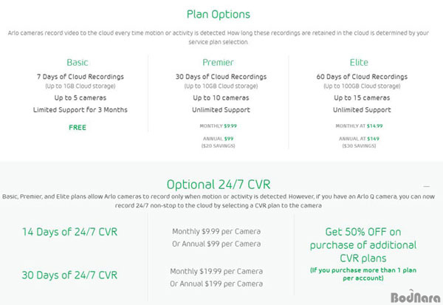Select 30 Days of 24/7 CVR
The image size is (443, 305).
coord(69,275)
